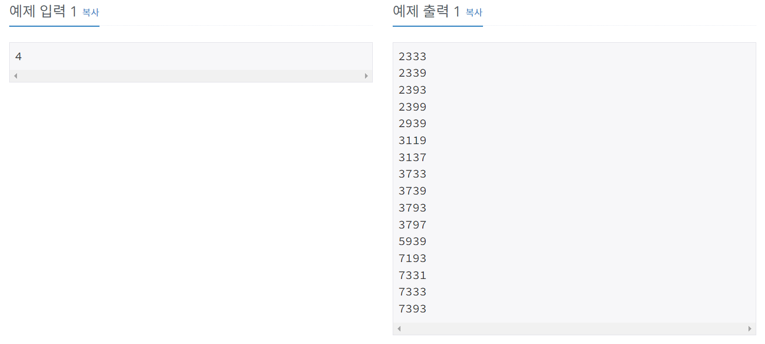Click the output box horizontal scrollbar track
The image size is (765, 344).
[x=574, y=329]
